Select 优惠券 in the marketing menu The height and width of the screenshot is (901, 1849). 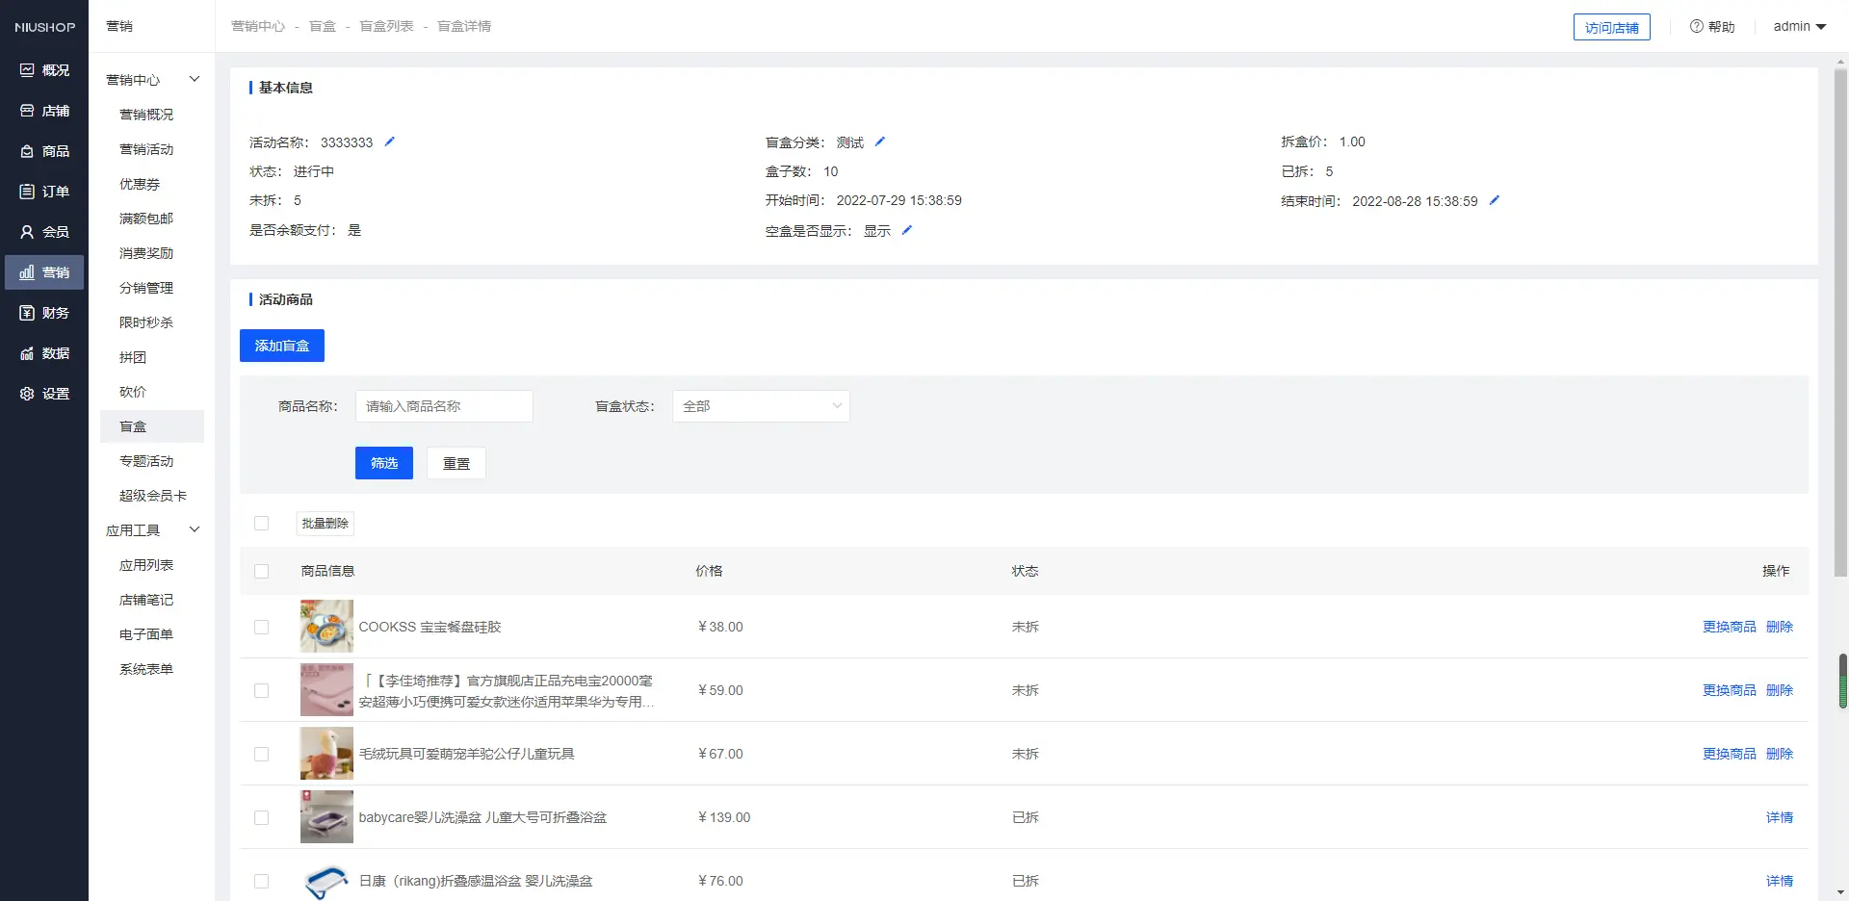(140, 184)
